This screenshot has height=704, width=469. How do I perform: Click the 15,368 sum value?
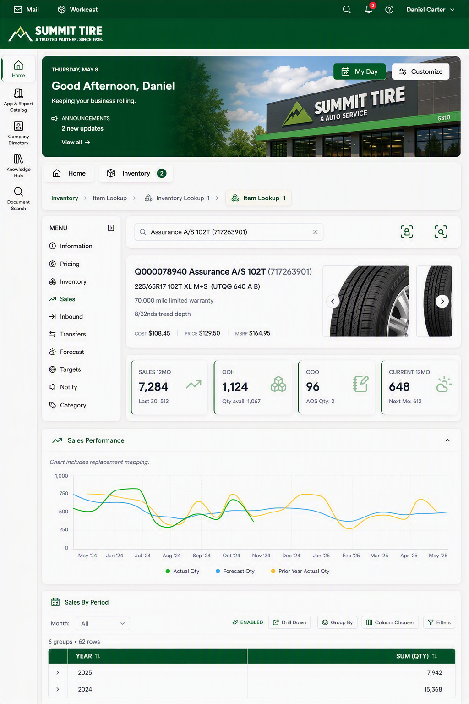point(433,689)
